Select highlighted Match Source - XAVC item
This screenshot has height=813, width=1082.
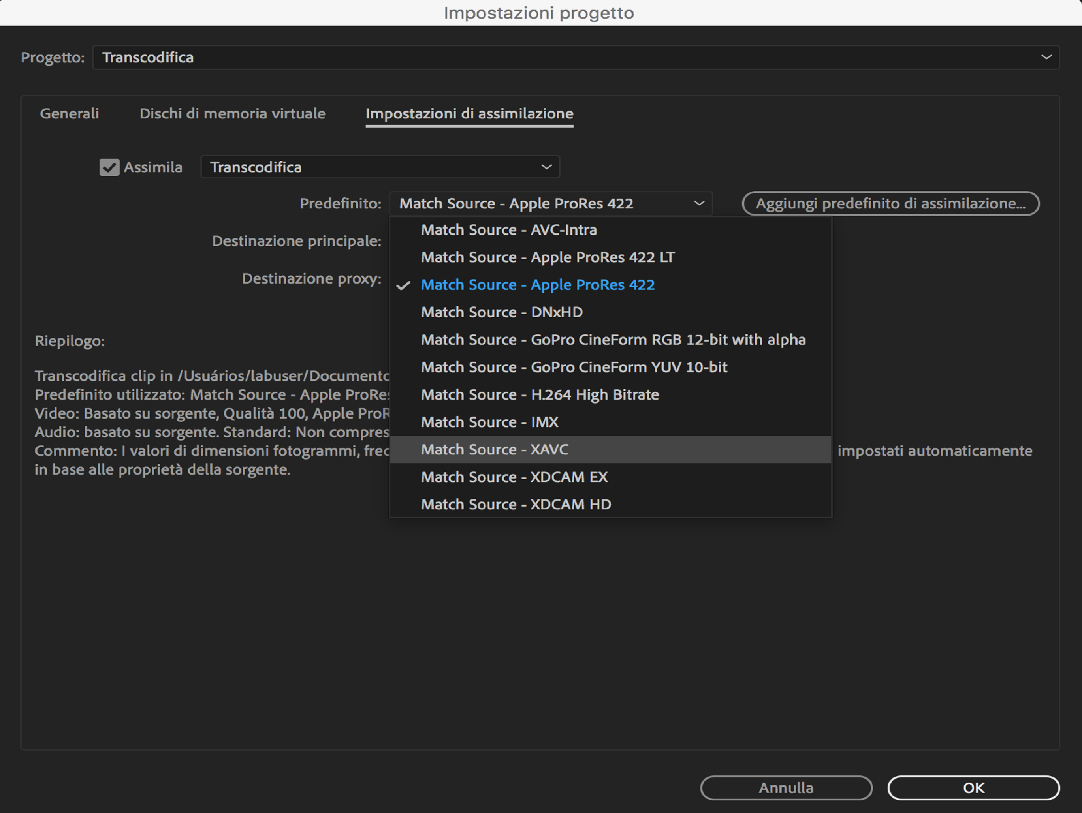pos(495,449)
